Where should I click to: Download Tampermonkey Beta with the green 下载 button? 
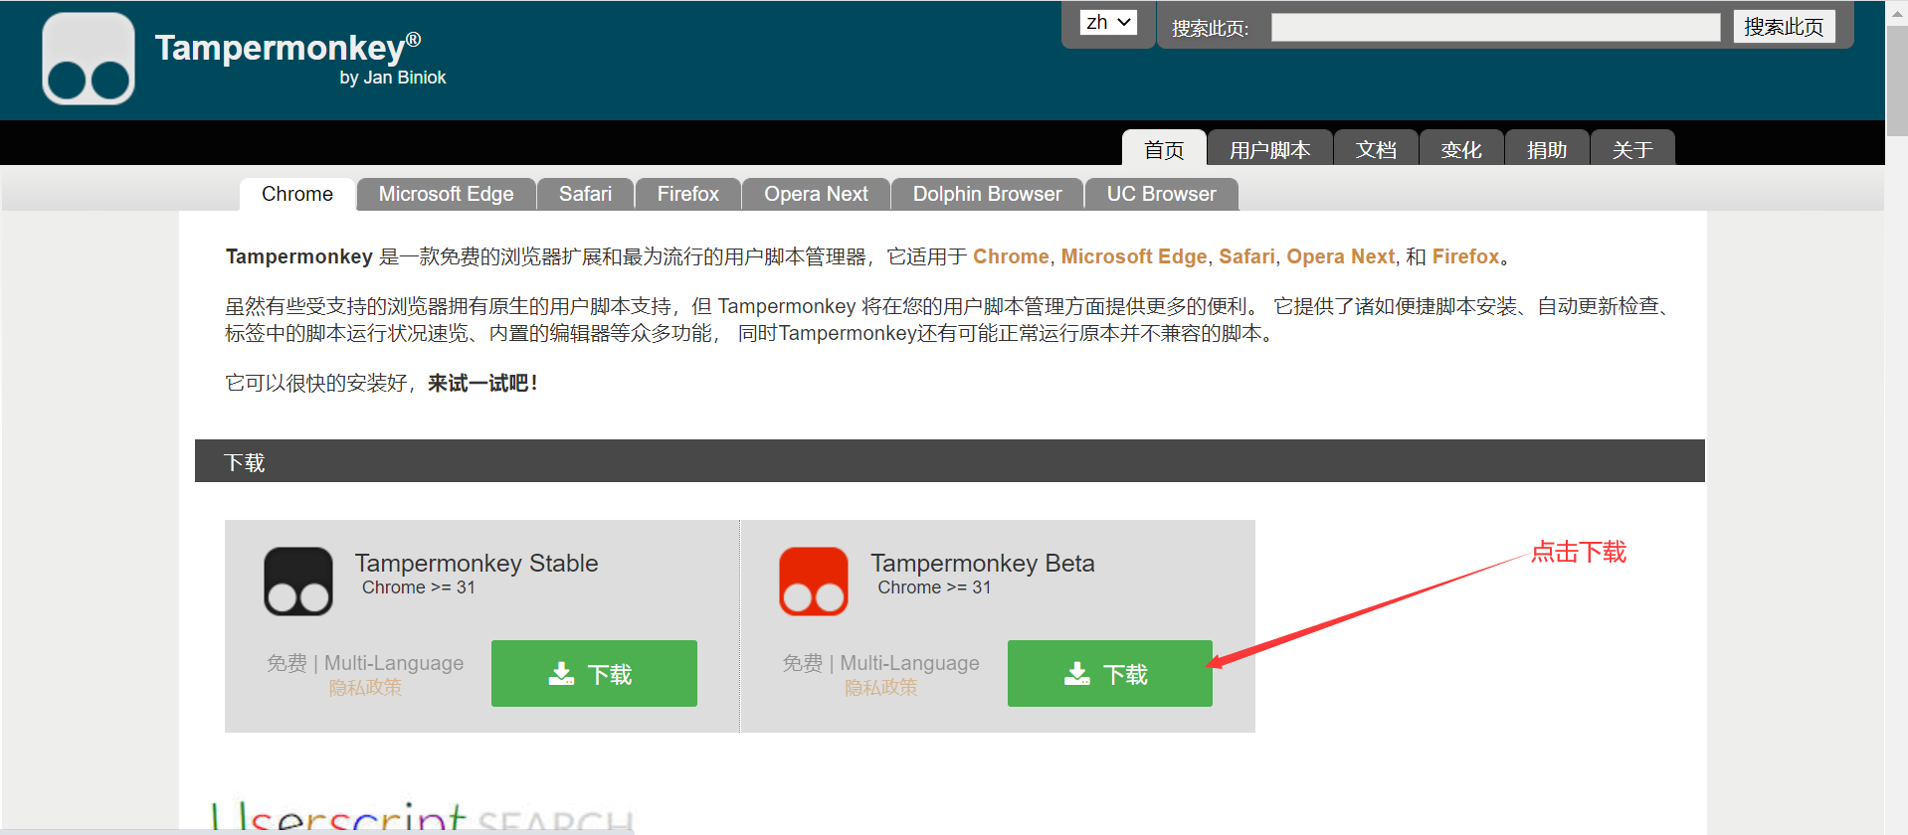1110,673
